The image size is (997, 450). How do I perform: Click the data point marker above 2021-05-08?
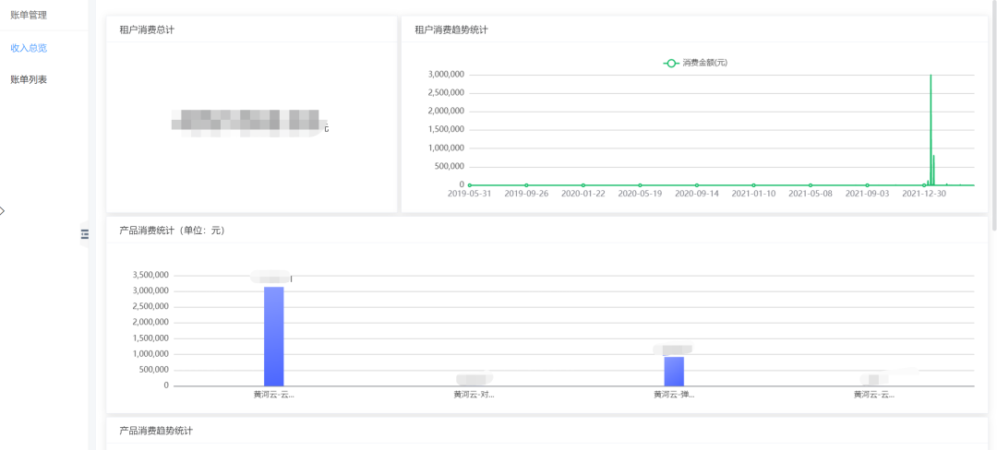click(811, 185)
